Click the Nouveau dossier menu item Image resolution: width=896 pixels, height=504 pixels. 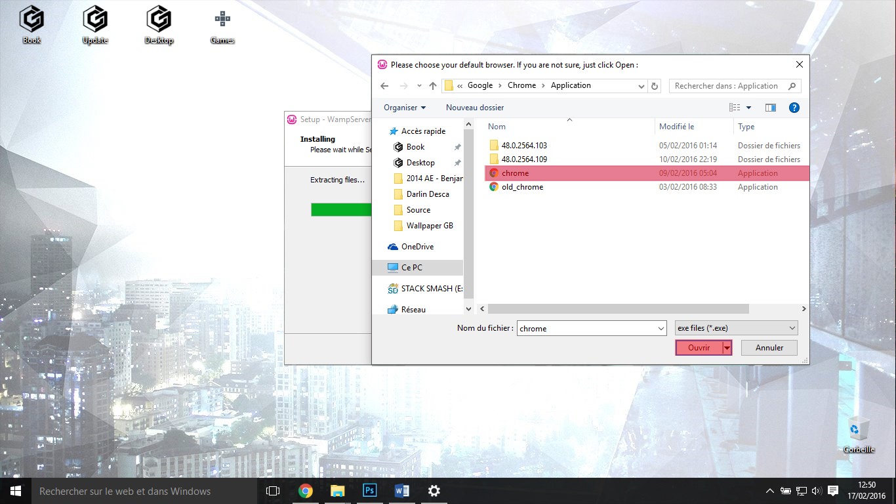[475, 108]
